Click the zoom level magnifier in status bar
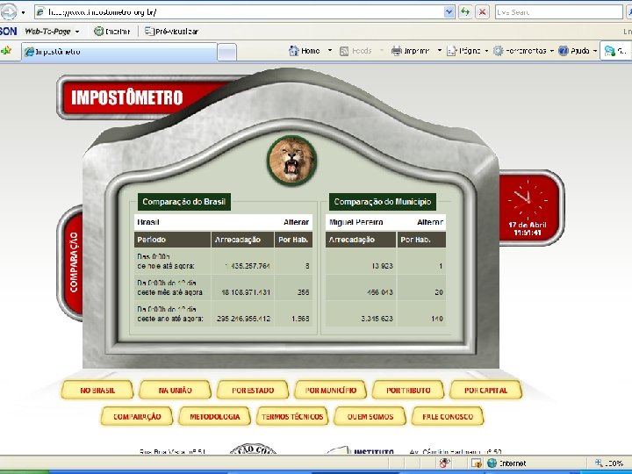This screenshot has height=474, width=632. click(599, 463)
